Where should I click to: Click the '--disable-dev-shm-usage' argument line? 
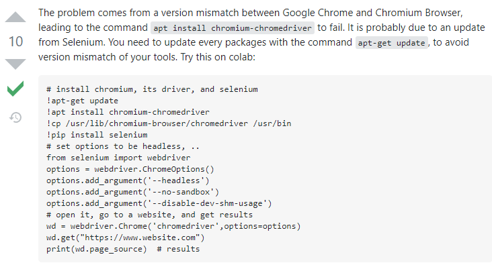159,203
